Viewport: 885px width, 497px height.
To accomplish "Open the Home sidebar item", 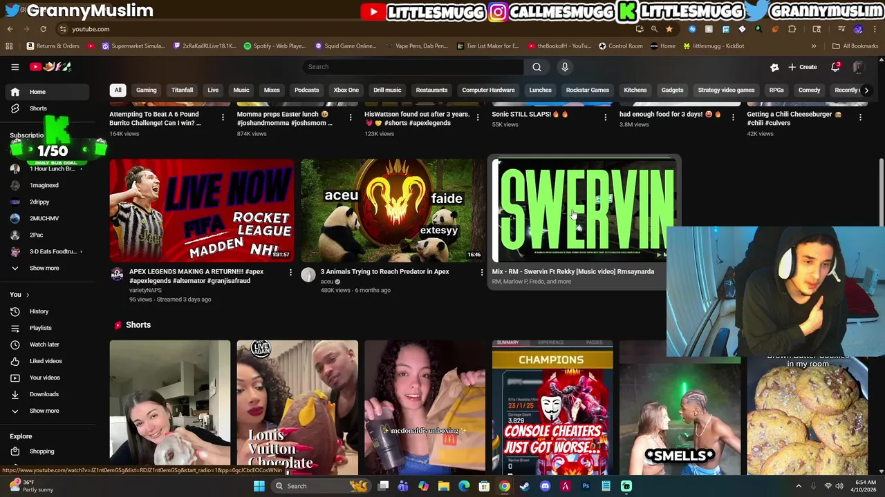I will coord(46,92).
